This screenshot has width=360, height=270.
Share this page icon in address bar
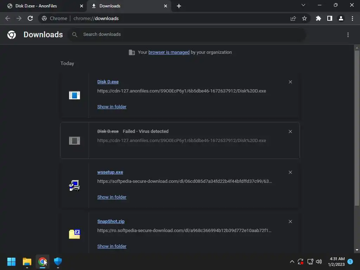click(x=293, y=18)
